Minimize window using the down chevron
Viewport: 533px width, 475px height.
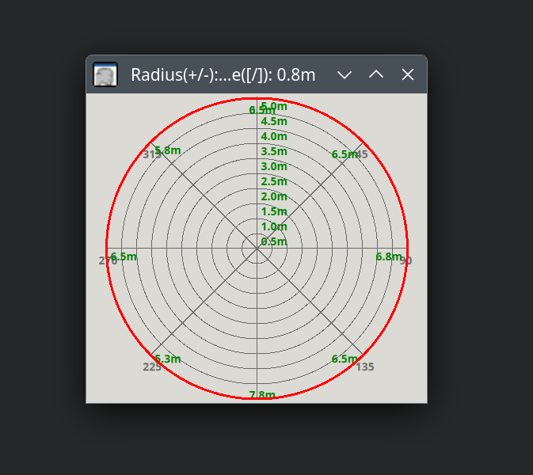345,74
